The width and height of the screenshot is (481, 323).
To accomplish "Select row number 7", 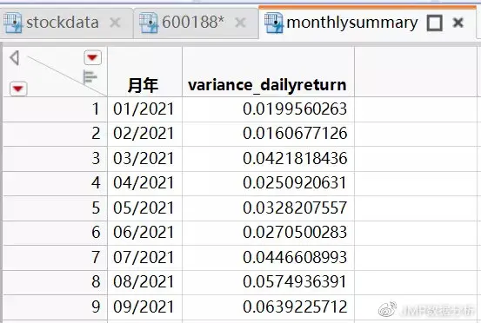I will click(x=55, y=258).
